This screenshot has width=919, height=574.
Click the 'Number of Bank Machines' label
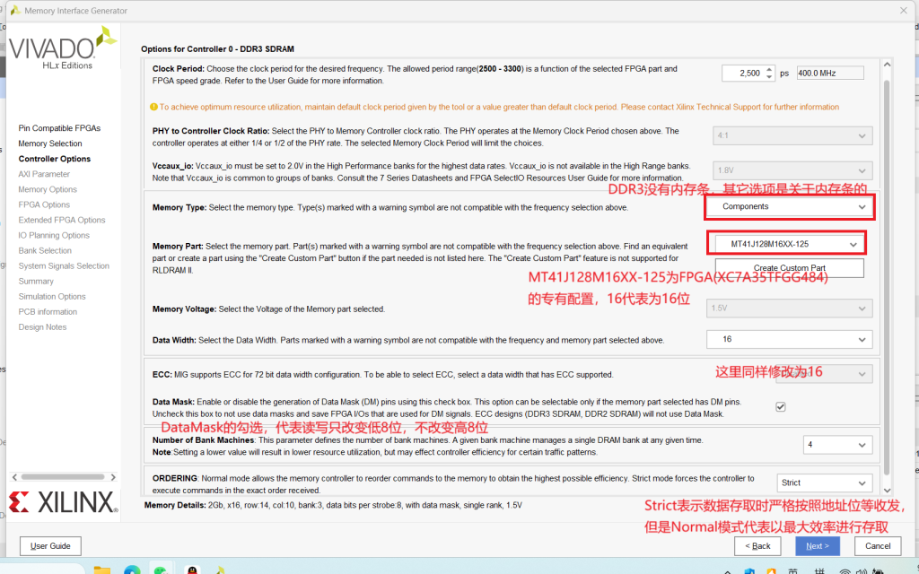click(204, 439)
